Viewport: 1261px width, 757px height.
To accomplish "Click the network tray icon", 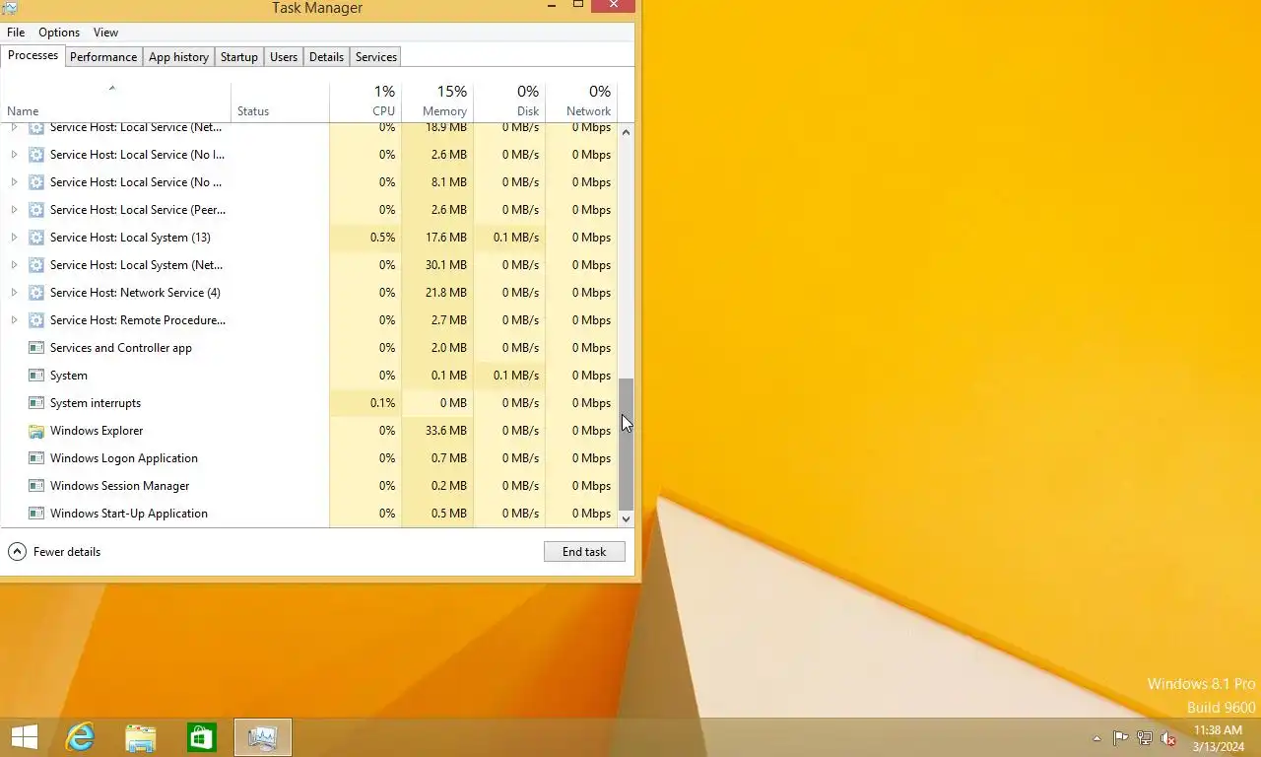I will [1145, 738].
